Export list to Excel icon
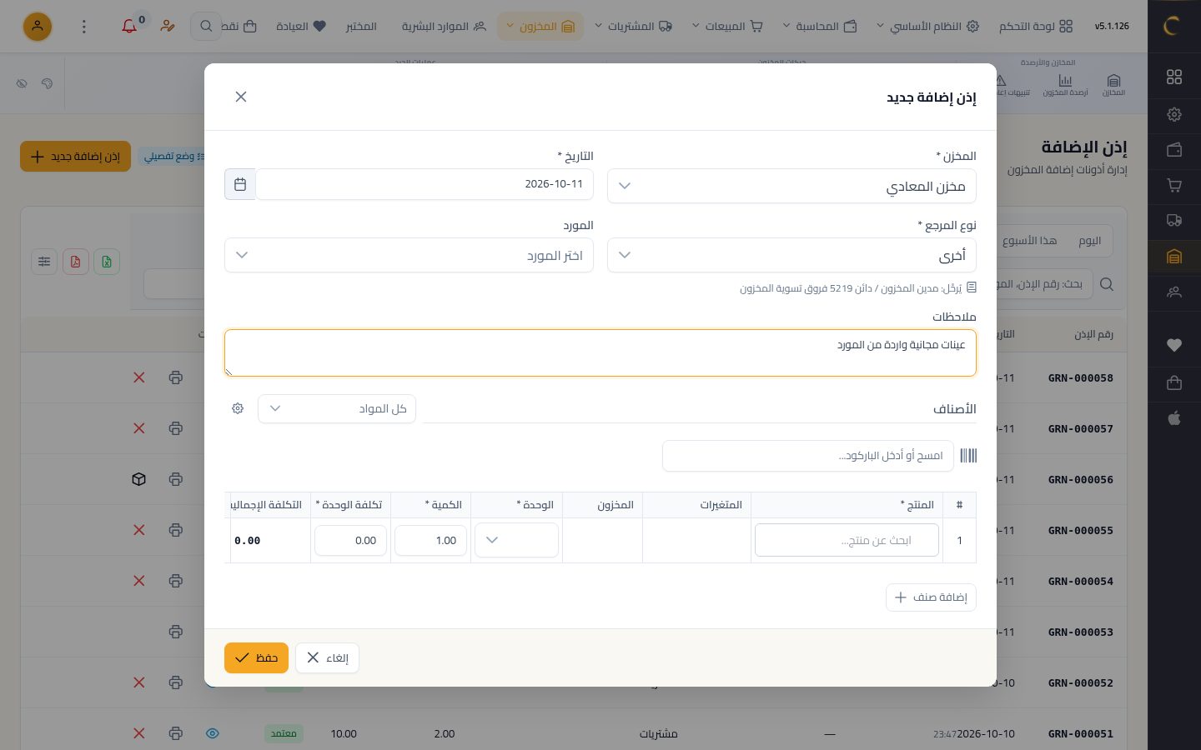 click(x=107, y=262)
